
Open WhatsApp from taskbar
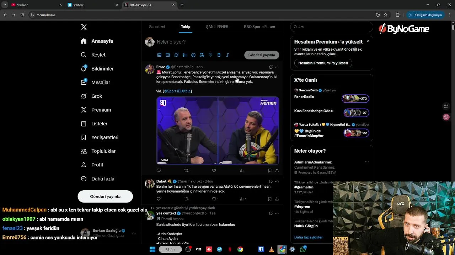pos(303,249)
